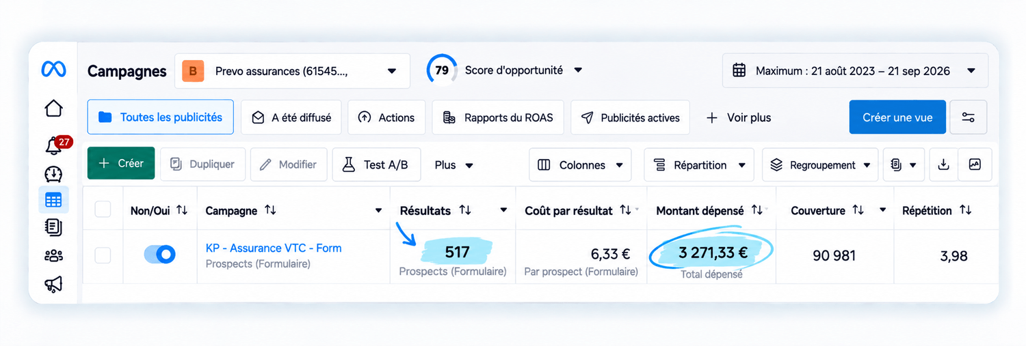Viewport: 1026px width, 346px height.
Task: Click the orange B account avatar
Action: click(x=193, y=71)
